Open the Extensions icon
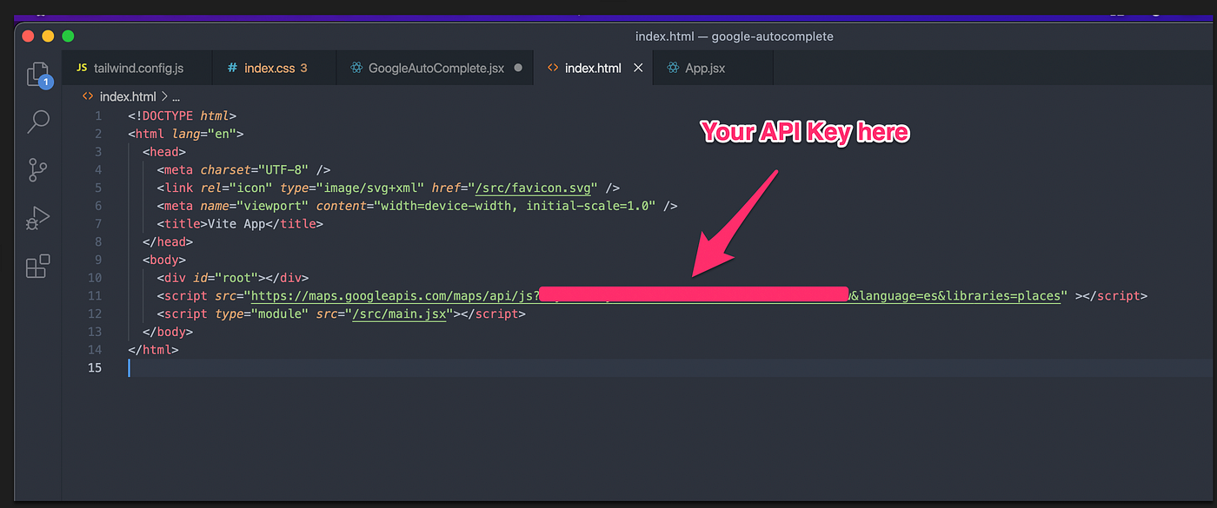Viewport: 1217px width, 508px height. [x=37, y=267]
